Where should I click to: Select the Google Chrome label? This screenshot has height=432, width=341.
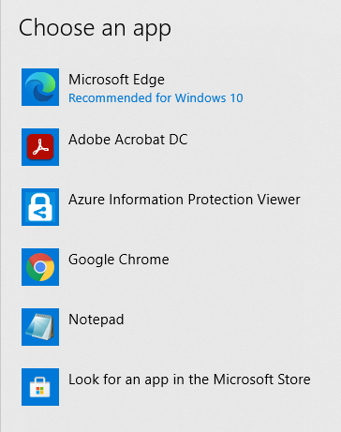[x=119, y=260]
